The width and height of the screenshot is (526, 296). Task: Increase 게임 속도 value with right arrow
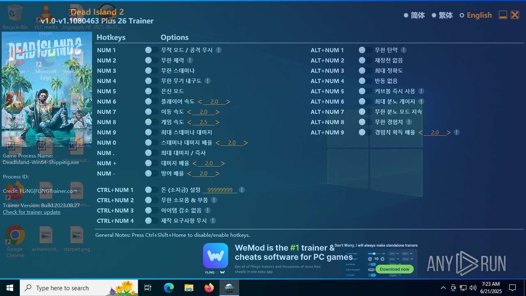pyautogui.click(x=217, y=122)
